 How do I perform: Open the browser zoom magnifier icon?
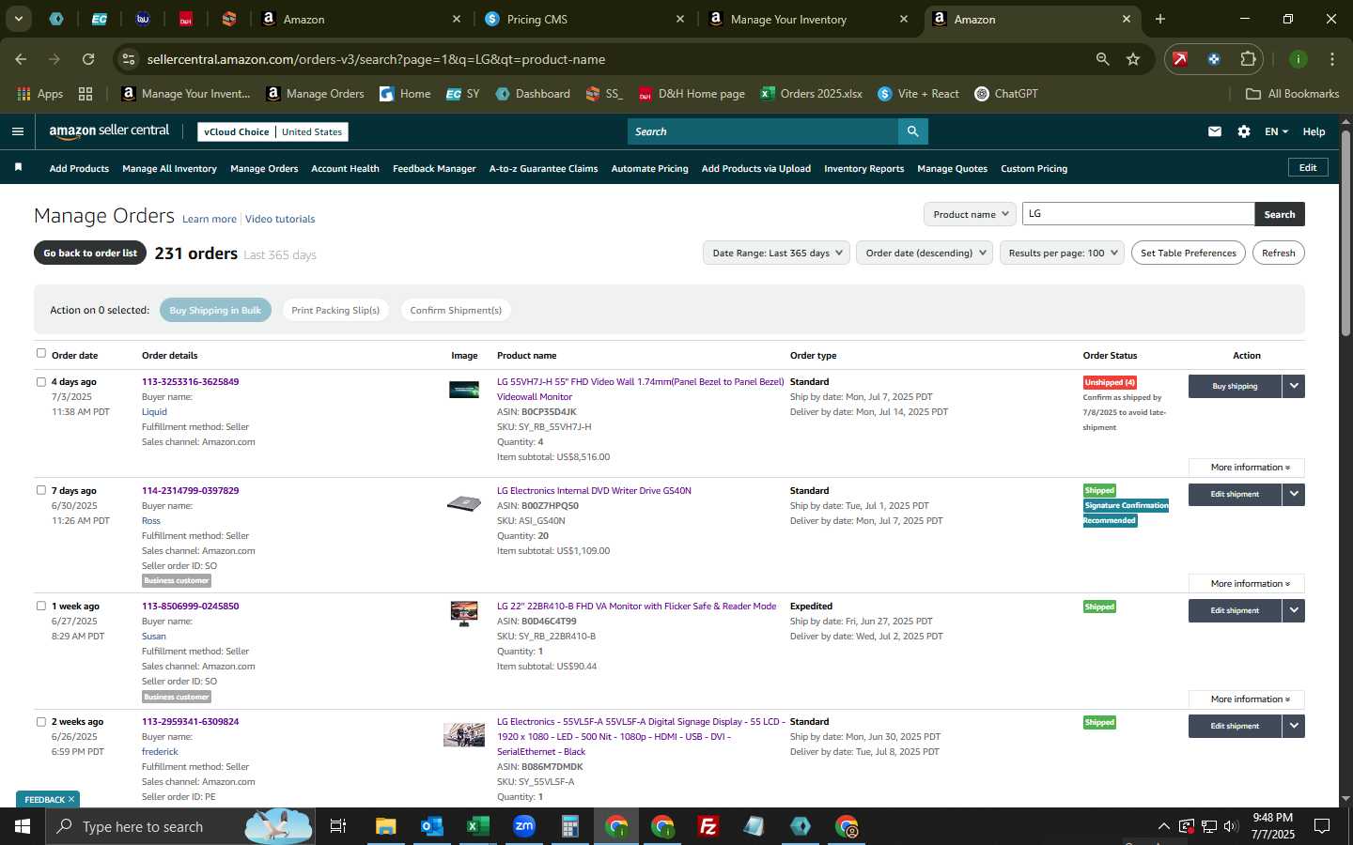point(1102,59)
